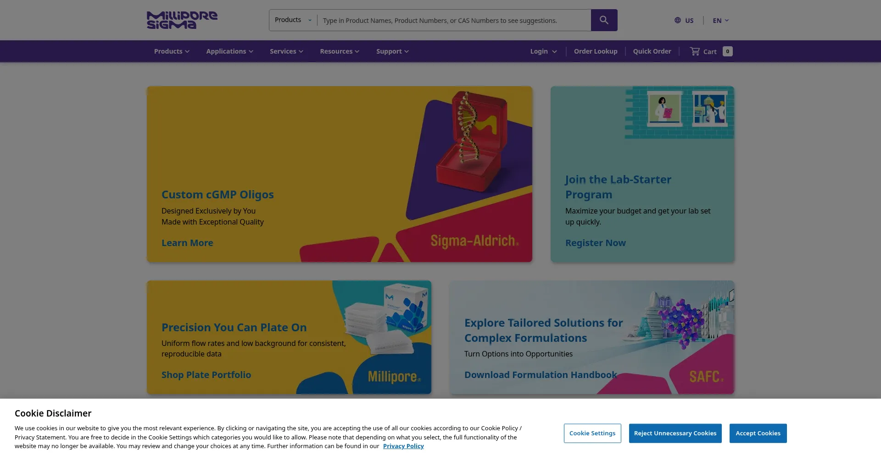Click Accept Cookies button
Viewport: 881px width, 455px height.
click(x=758, y=433)
